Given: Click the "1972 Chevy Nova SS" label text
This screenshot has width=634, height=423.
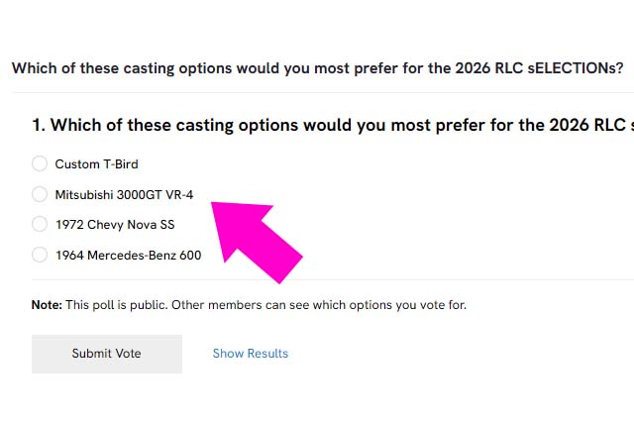Looking at the screenshot, I should (x=115, y=225).
